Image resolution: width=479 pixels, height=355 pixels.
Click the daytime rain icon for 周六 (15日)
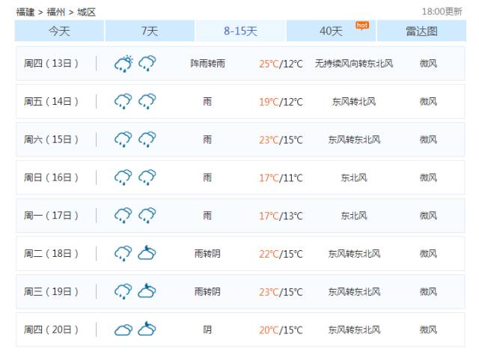(x=123, y=139)
